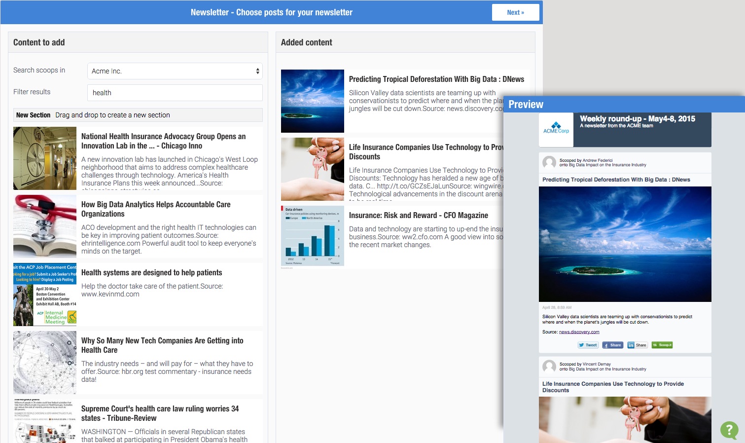Screen dimensions: 745x443
Task: Click the April 28, 8:59 AM timestamp
Action: click(x=557, y=307)
